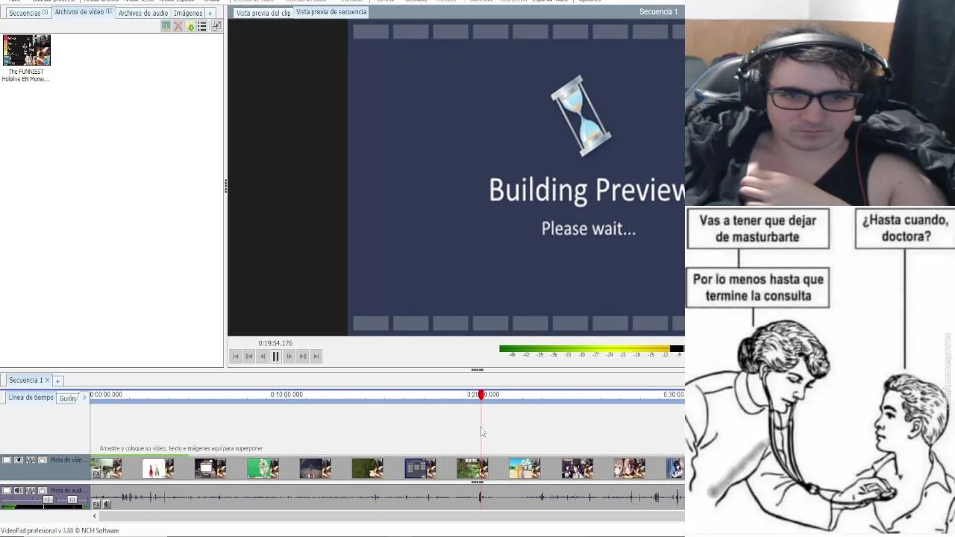Screen dimensions: 955x537
Task: Click ruler at 0:10:00.000 mark
Action: pos(286,395)
